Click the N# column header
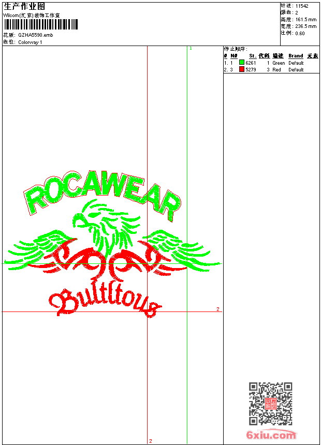This screenshot has width=321, height=445. click(x=234, y=56)
